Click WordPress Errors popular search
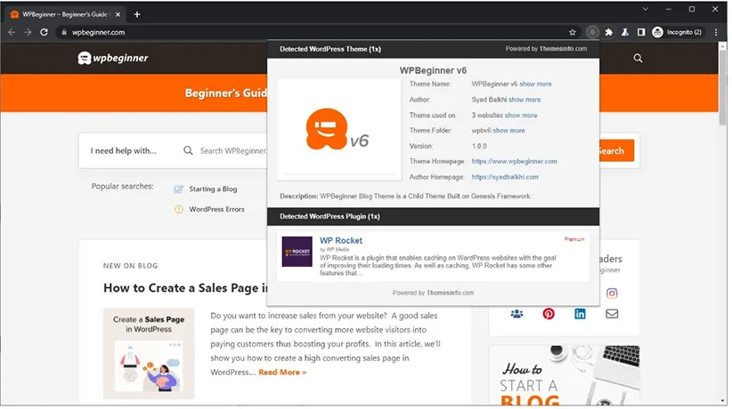Viewport: 732px width, 409px height. click(x=216, y=210)
